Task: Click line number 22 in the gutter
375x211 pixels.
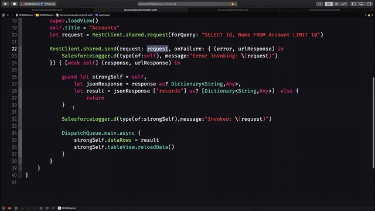Action: click(14, 49)
